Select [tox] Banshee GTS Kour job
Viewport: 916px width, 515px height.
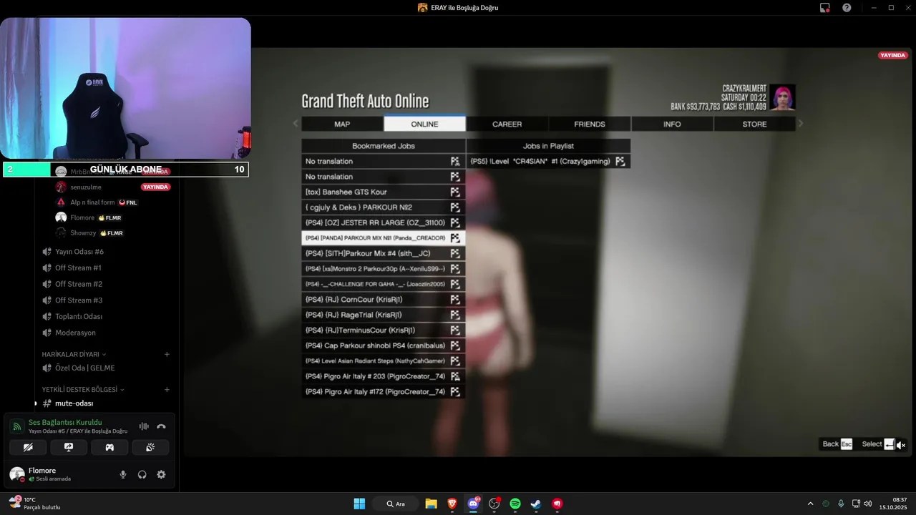click(384, 192)
